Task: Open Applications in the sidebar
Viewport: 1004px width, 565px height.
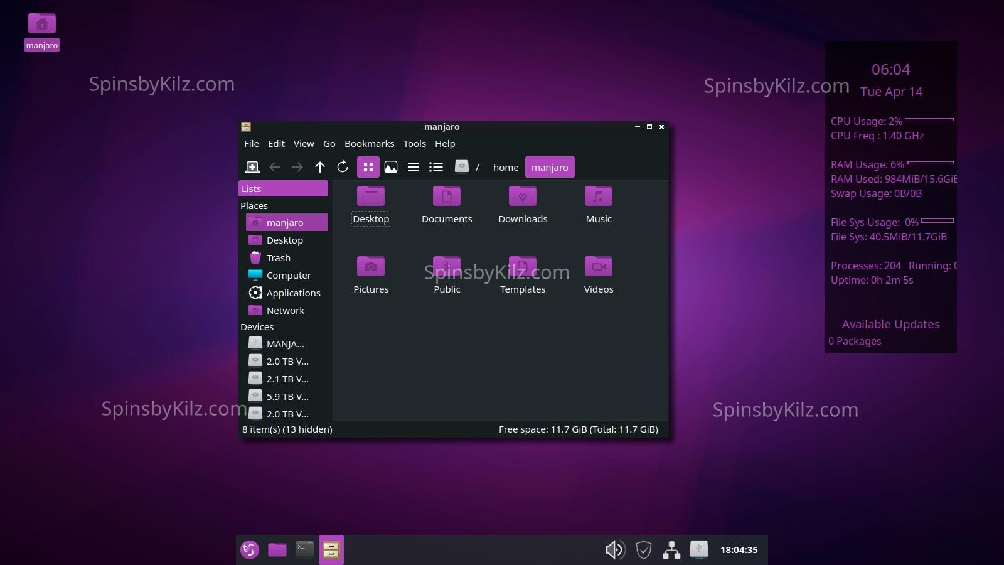Action: [293, 293]
